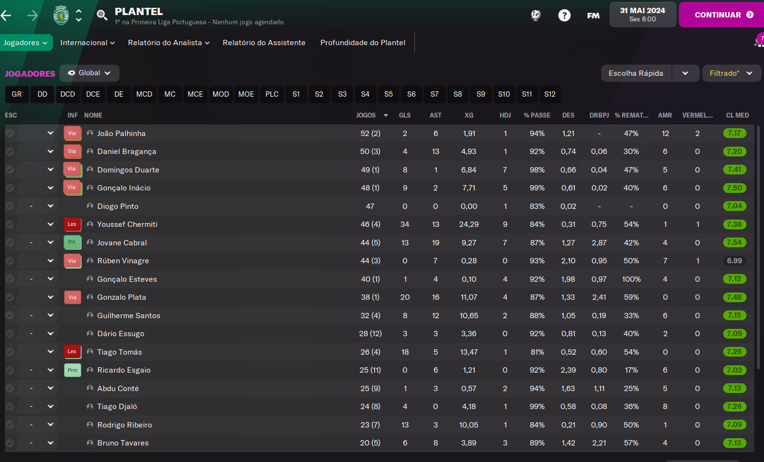
Task: Click Rúben Vinagre's Via status badge
Action: coord(72,261)
